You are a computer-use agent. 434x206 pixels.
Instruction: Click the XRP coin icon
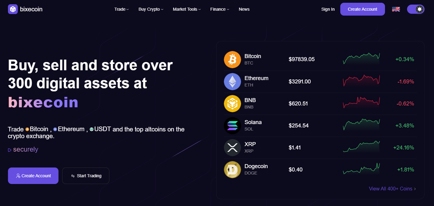point(232,147)
